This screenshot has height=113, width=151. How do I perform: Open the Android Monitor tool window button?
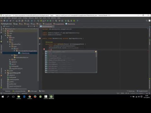point(19,91)
